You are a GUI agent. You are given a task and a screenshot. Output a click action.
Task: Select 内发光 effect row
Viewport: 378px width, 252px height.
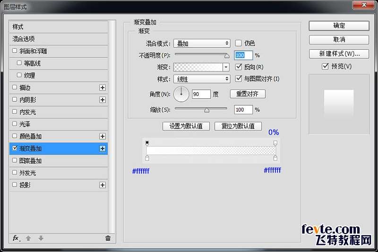click(58, 112)
